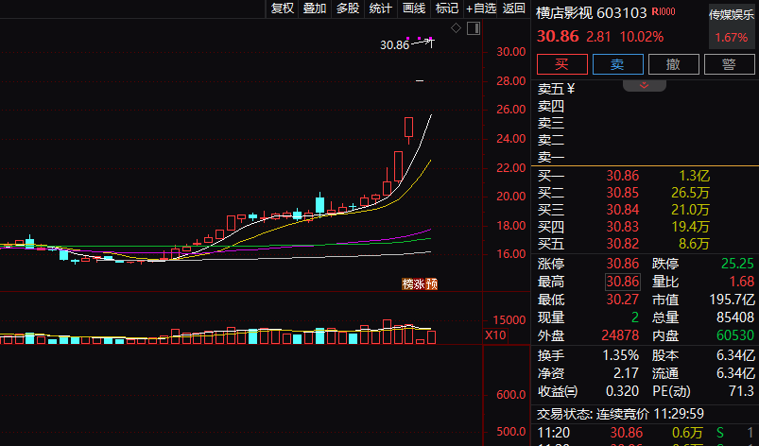Open the 标记 mark option
This screenshot has height=446, width=759.
pyautogui.click(x=446, y=9)
